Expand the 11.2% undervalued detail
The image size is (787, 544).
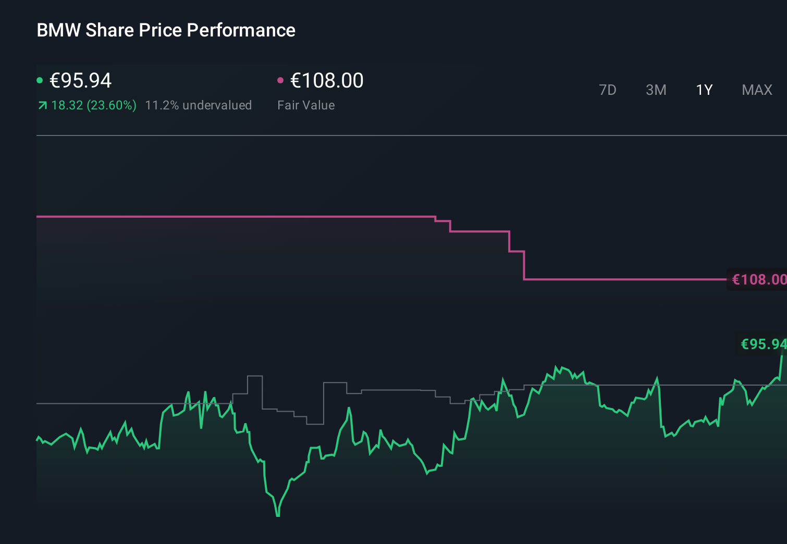pyautogui.click(x=199, y=105)
